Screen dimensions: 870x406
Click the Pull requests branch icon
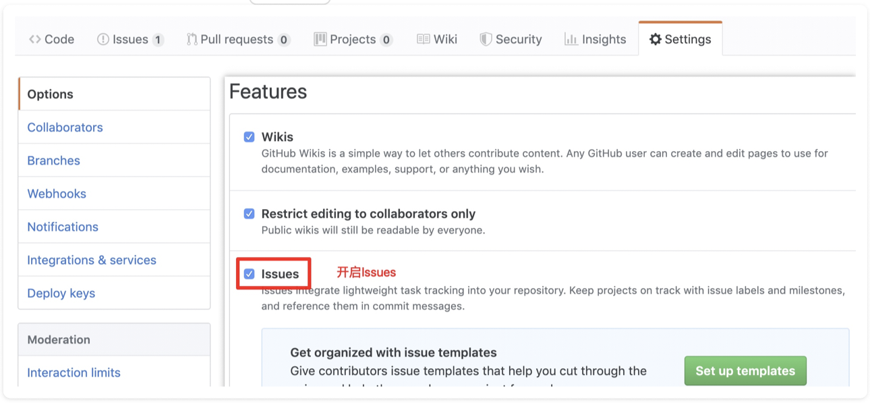[192, 40]
